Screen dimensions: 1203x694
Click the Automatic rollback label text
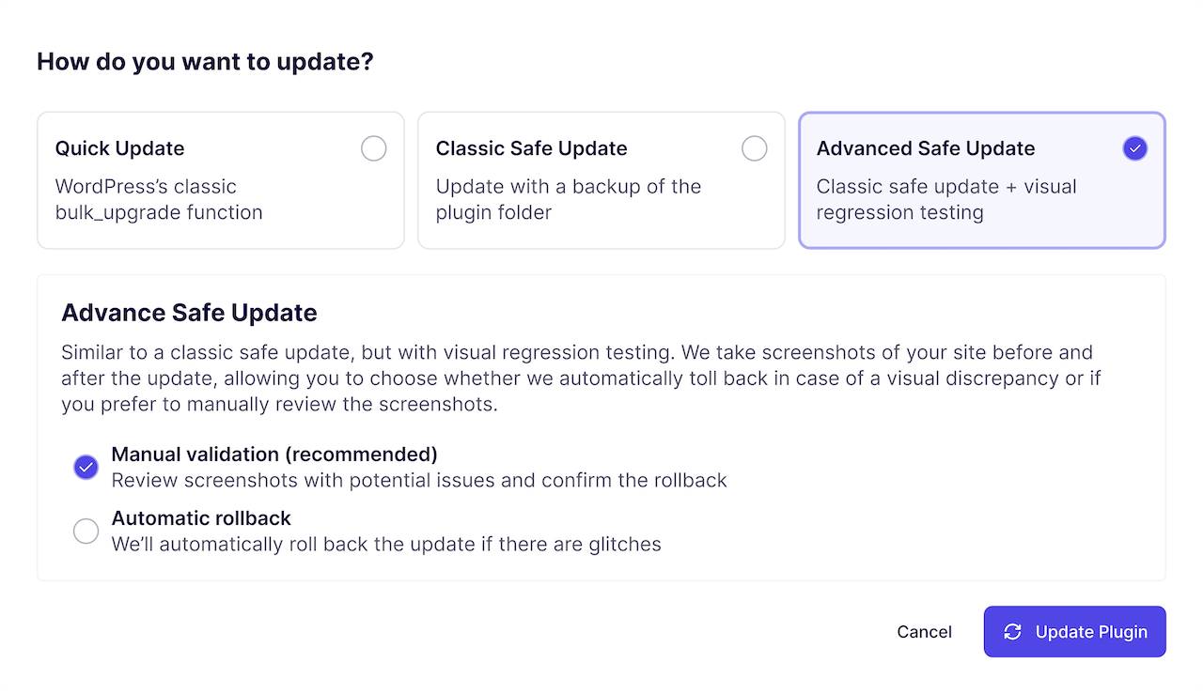click(x=201, y=517)
